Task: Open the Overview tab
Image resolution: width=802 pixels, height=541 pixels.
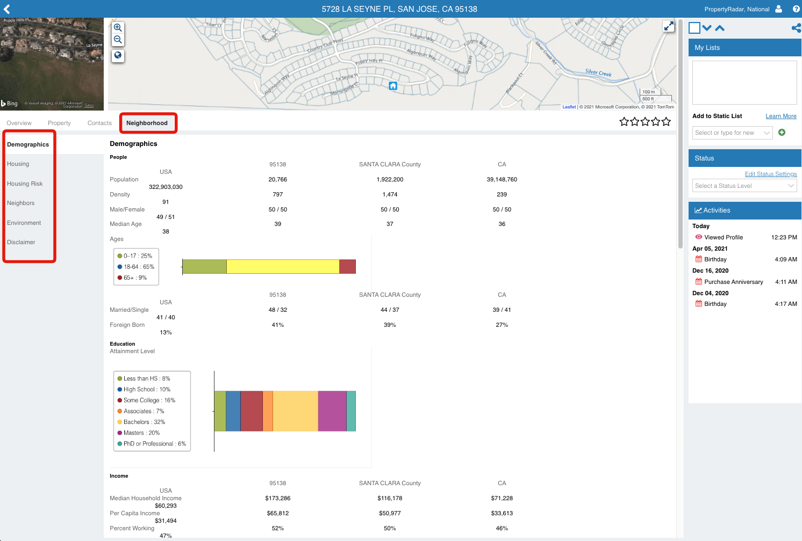Action: tap(19, 123)
